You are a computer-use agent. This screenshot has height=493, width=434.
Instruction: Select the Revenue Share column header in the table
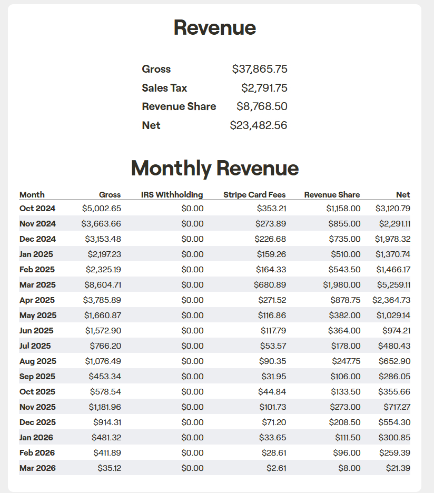(x=332, y=194)
